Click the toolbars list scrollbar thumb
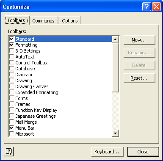Screen dimensions: 163x161 click(x=115, y=67)
